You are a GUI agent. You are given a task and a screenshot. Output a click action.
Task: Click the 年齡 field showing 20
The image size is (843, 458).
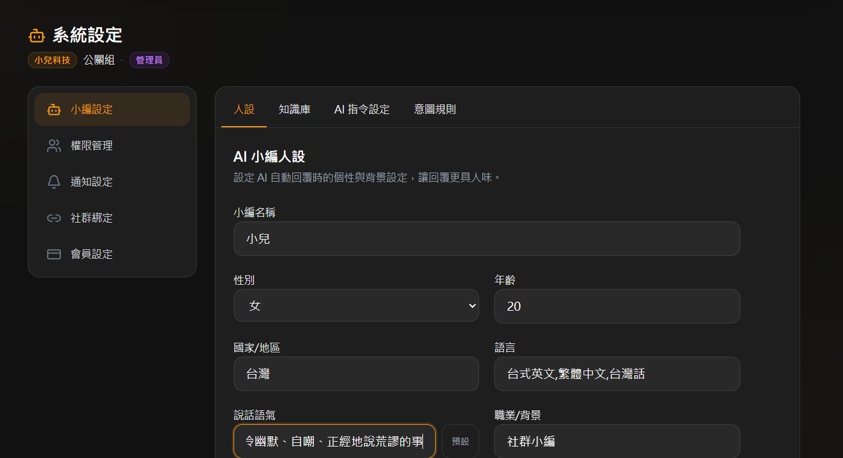(617, 306)
